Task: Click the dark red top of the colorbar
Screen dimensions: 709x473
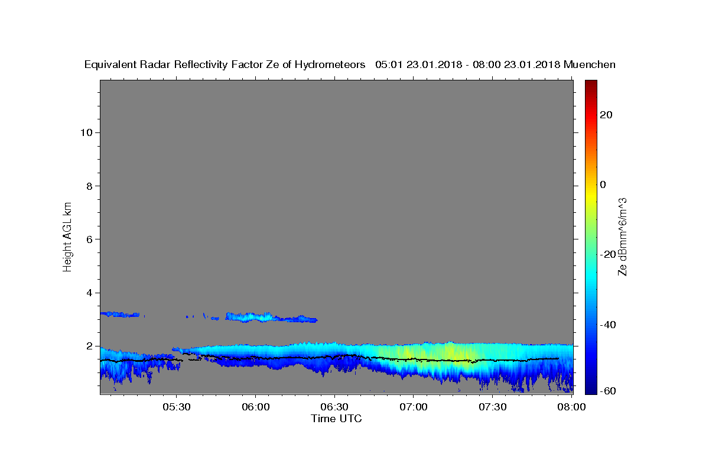Action: pos(591,83)
